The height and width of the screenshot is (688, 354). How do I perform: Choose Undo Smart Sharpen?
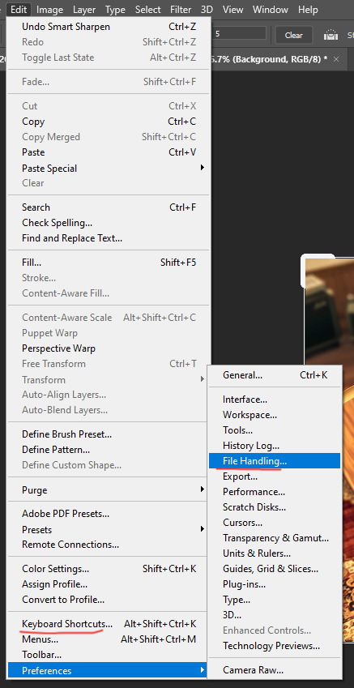click(x=109, y=27)
